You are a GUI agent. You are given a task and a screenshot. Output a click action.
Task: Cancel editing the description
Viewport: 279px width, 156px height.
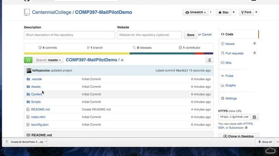pos(207,35)
